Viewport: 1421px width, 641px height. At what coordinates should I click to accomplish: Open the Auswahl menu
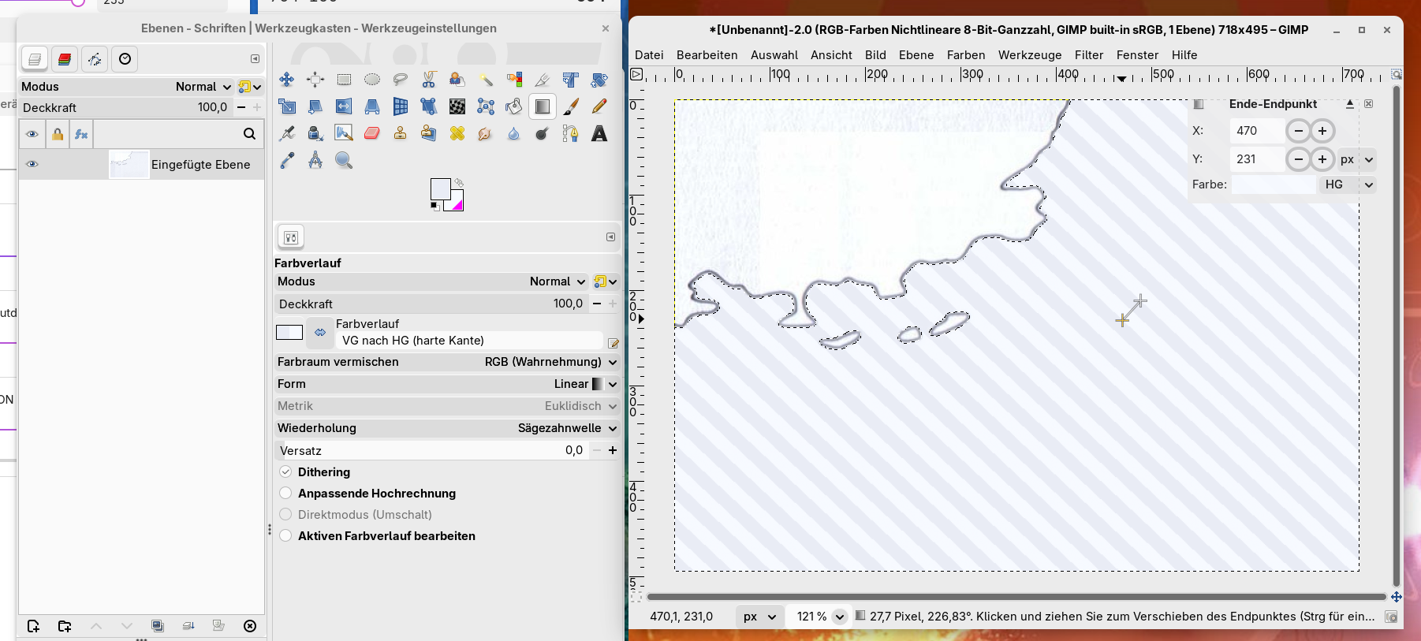[774, 55]
